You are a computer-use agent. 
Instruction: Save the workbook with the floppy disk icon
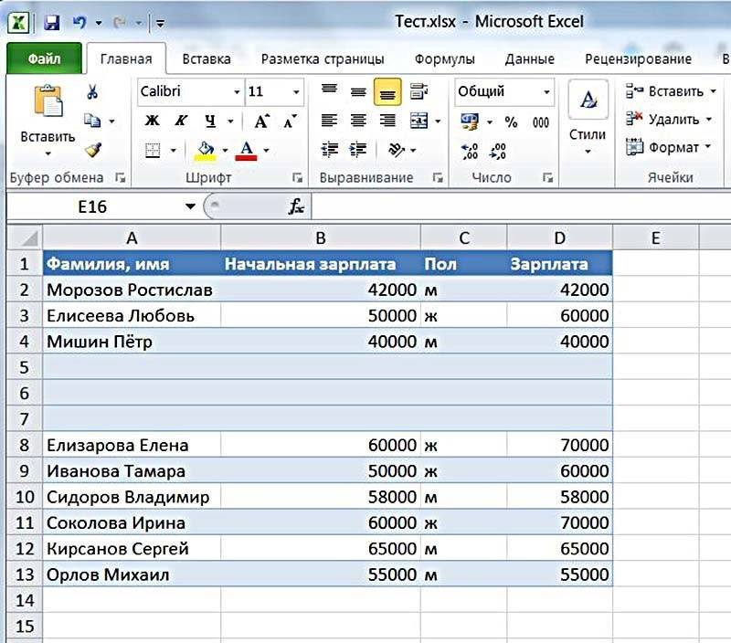click(52, 21)
